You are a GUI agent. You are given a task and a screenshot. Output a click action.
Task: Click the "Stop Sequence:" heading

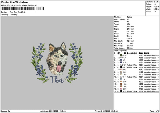[x=121, y=51]
